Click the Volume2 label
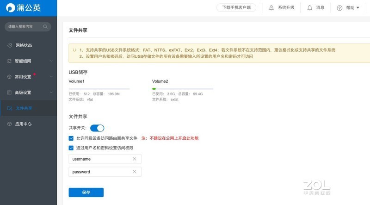Image resolution: width=370 pixels, height=205 pixels. point(160,81)
